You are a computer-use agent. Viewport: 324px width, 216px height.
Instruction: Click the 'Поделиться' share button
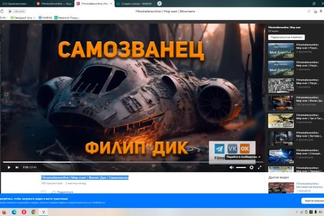click(63, 192)
